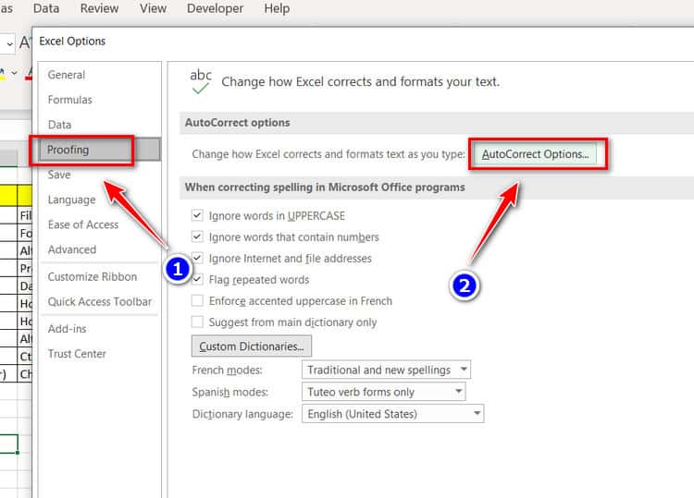Toggle Ignore words that contain numbers

tap(197, 237)
